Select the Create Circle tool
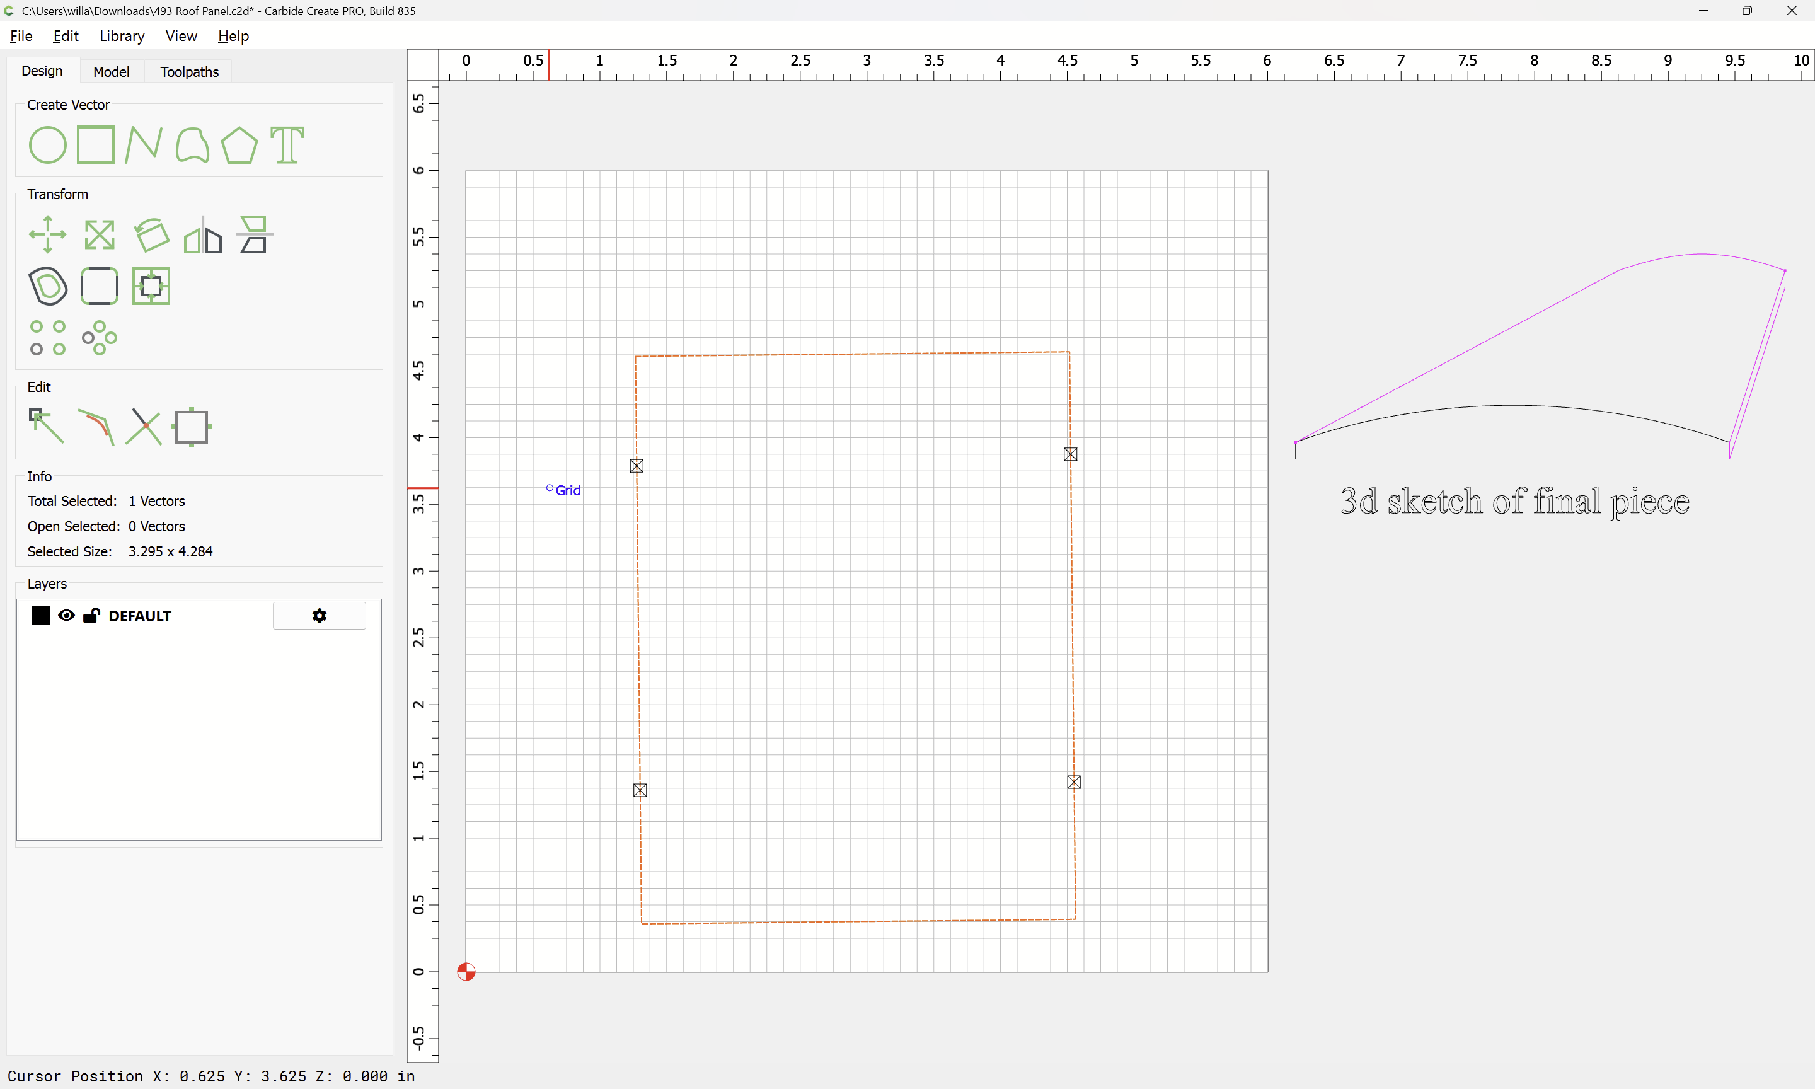The height and width of the screenshot is (1089, 1815). (47, 144)
